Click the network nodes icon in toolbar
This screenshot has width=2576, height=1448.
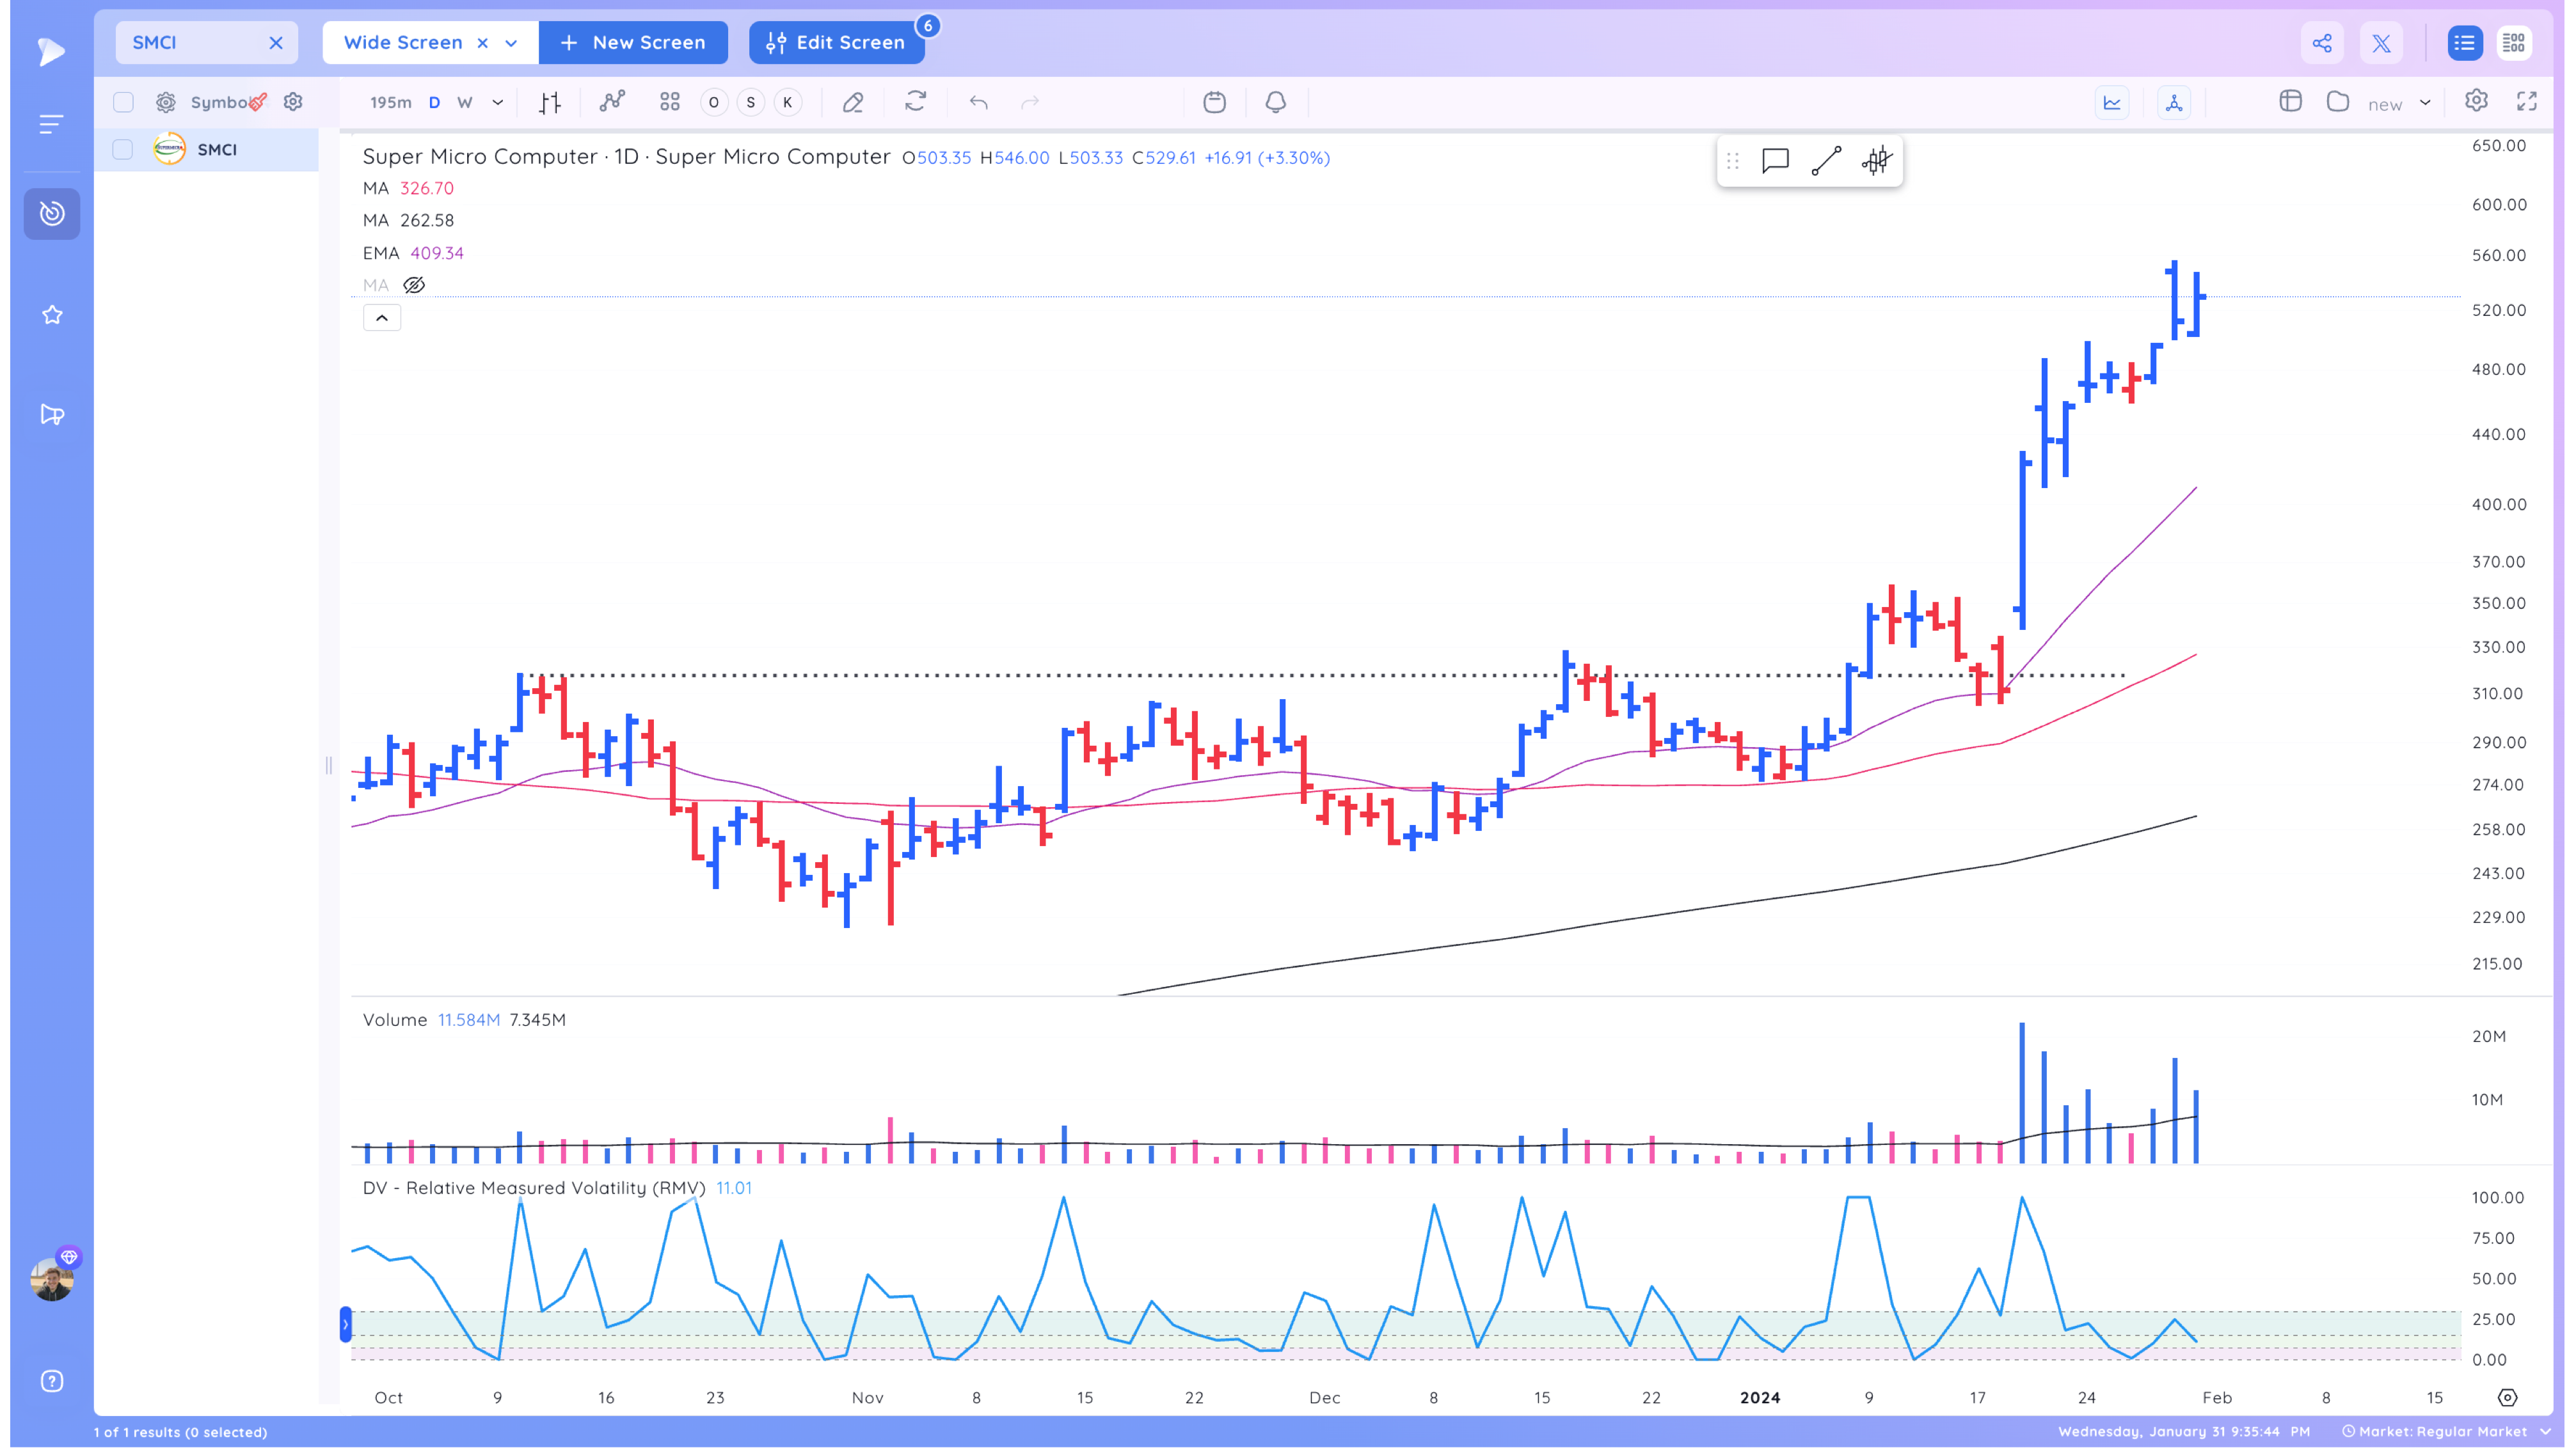coord(2174,102)
